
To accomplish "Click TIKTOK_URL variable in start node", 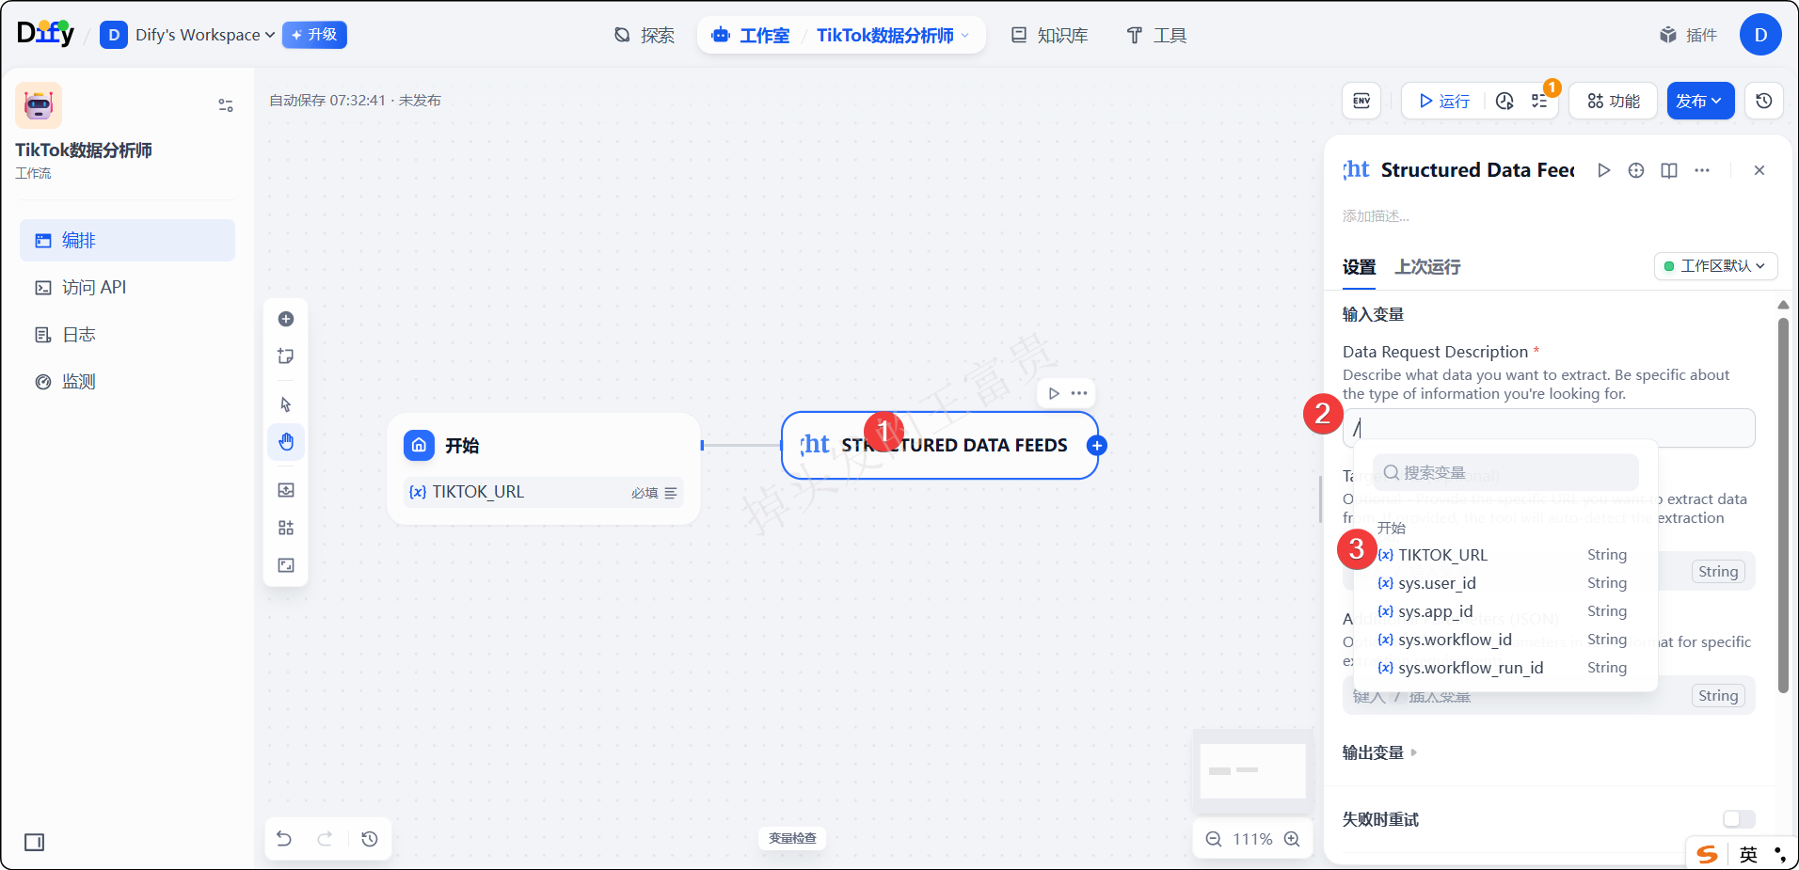I will tap(544, 493).
